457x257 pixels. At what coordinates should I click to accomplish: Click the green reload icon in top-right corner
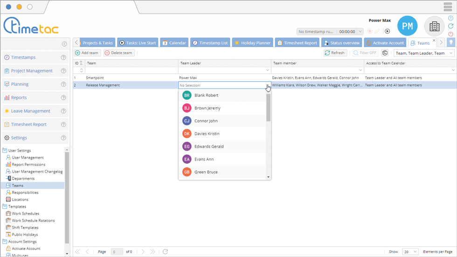click(x=450, y=26)
